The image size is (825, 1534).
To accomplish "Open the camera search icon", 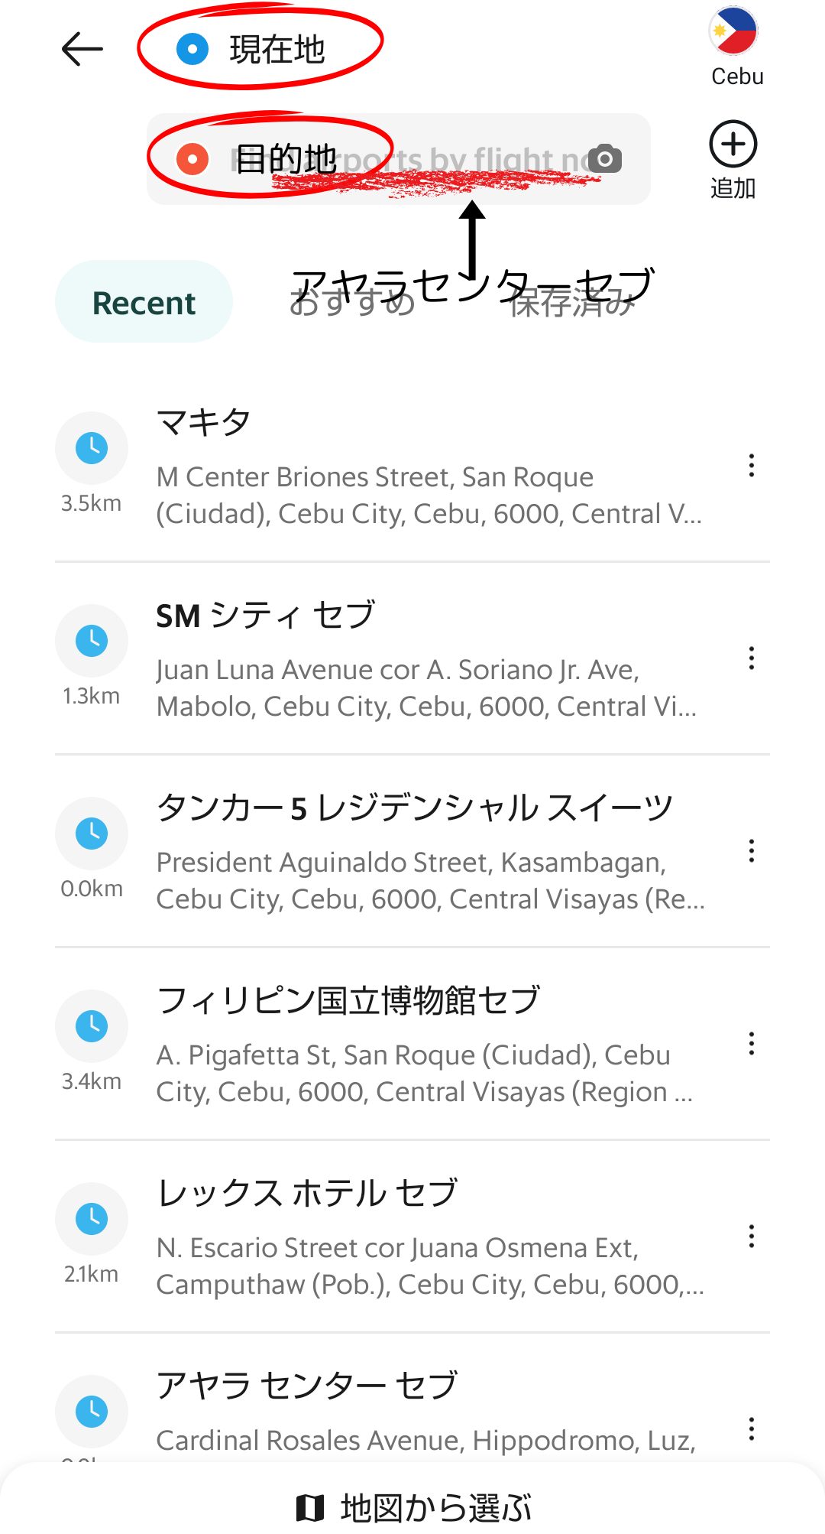I will (x=605, y=159).
